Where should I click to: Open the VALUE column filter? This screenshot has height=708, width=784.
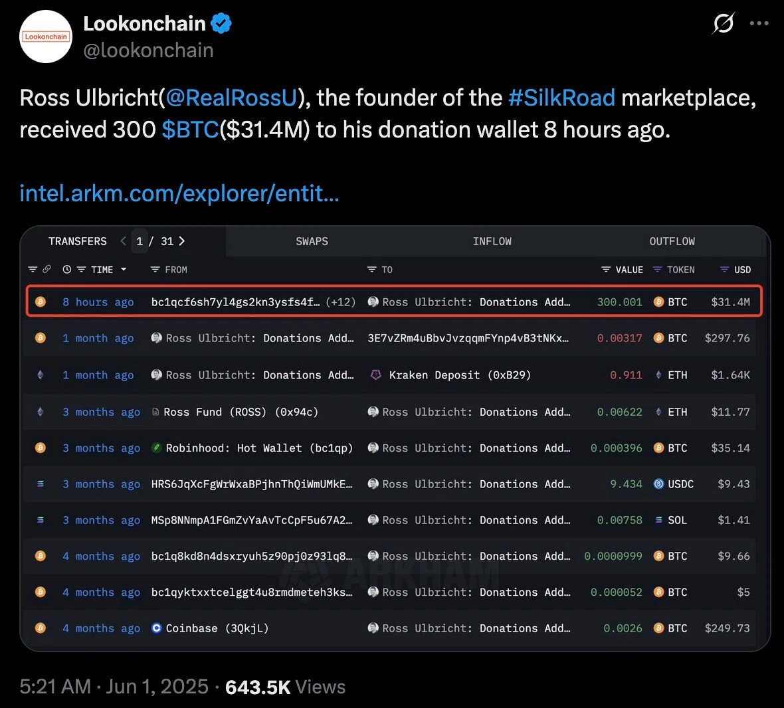[605, 270]
